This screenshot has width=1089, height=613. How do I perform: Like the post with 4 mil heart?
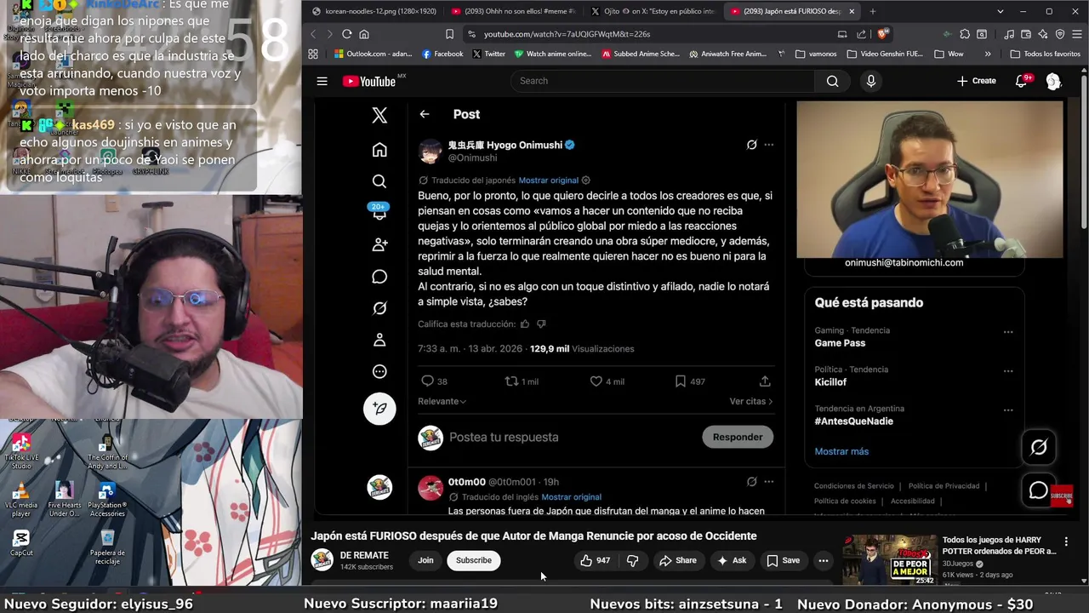[596, 381]
